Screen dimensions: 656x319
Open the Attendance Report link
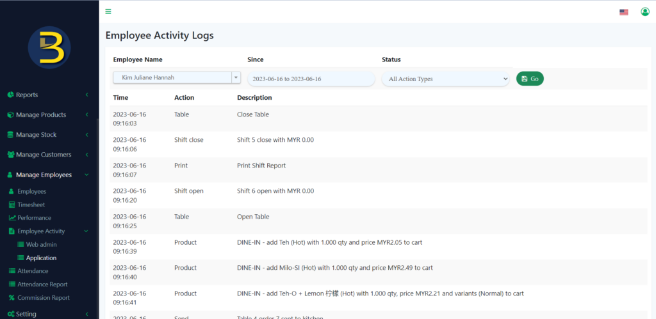point(42,284)
